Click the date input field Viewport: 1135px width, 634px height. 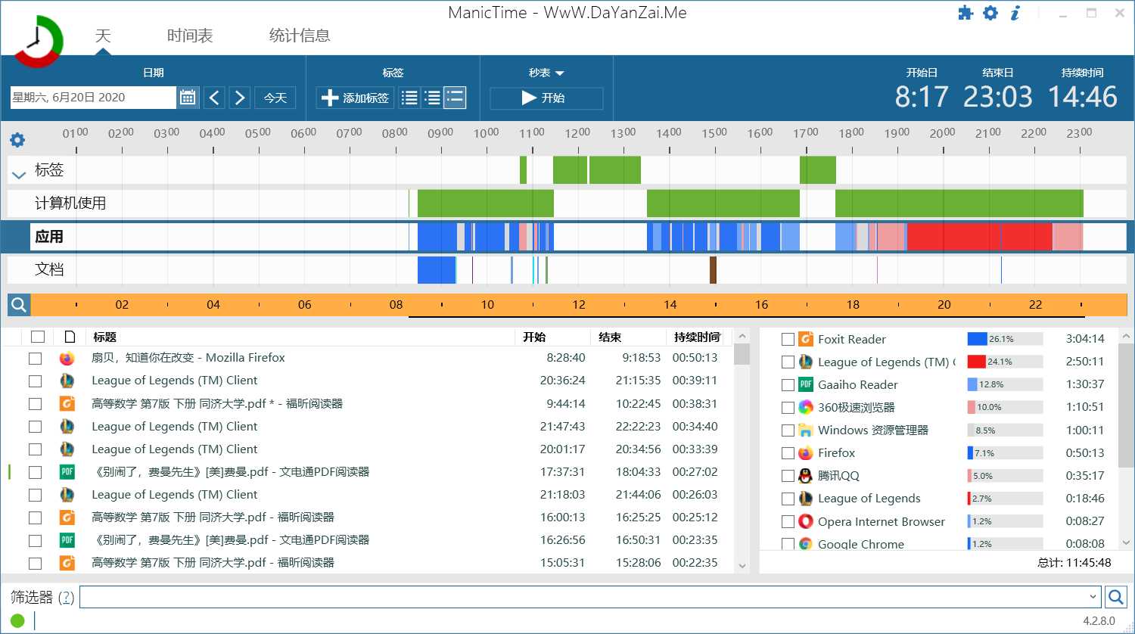pyautogui.click(x=92, y=97)
